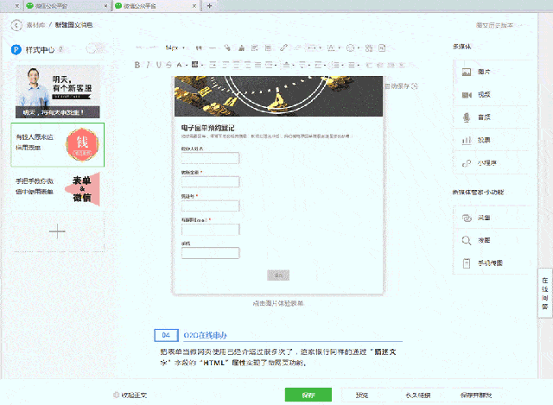Click the green Save button
This screenshot has height=405, width=553.
[308, 395]
